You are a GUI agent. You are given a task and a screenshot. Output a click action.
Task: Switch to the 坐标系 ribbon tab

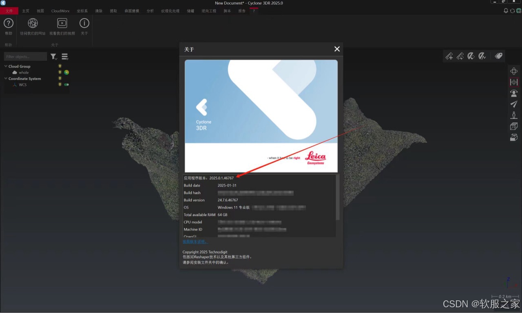(82, 11)
